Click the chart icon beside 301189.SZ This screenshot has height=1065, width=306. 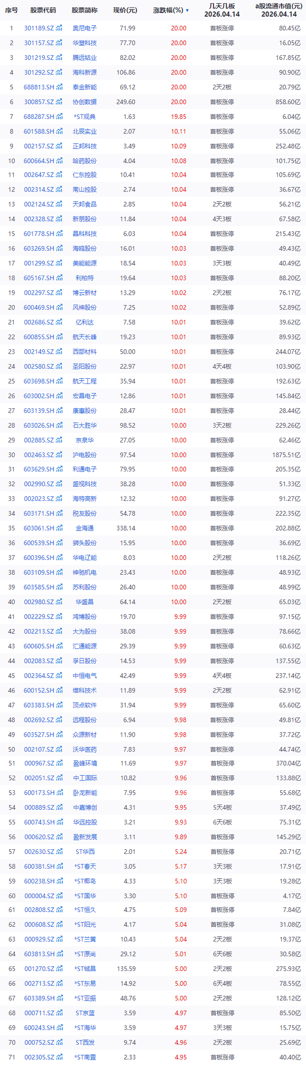pos(59,29)
